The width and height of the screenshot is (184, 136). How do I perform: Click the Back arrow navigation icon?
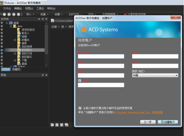9,14
